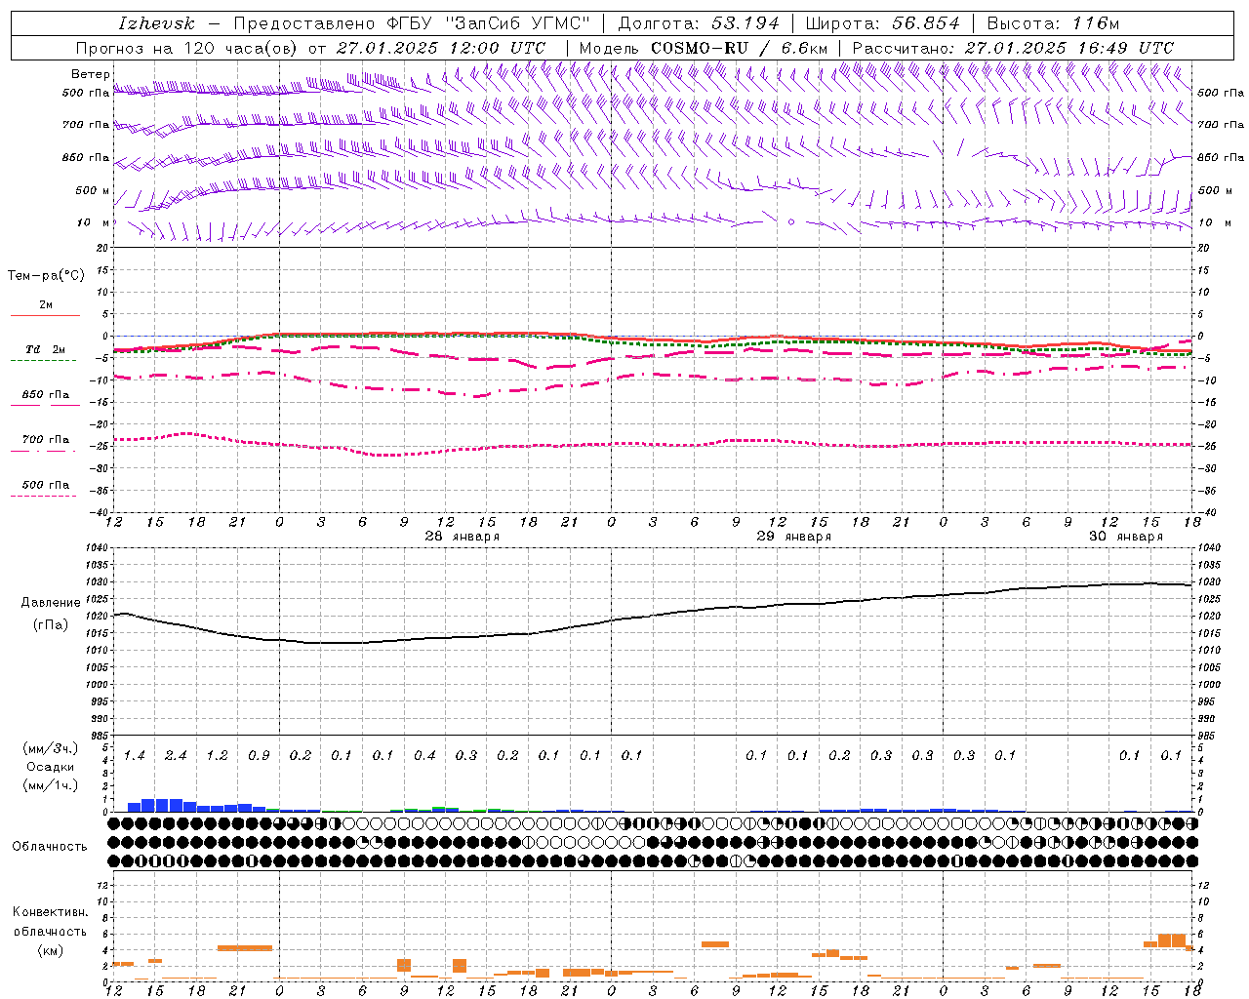
Task: Click the Ветер panel label
Action: (x=90, y=74)
